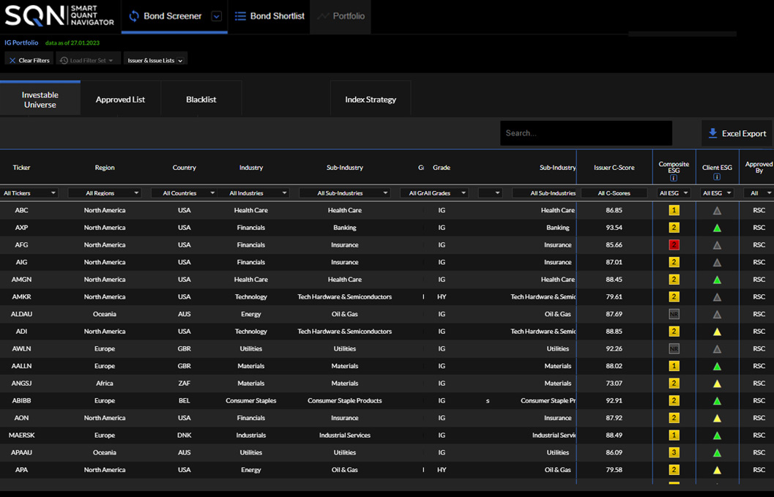Click the red Composite ESG badge for AFG
This screenshot has width=774, height=497.
coord(674,245)
